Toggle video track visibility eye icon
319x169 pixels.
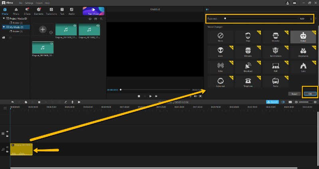pyautogui.click(x=7, y=132)
